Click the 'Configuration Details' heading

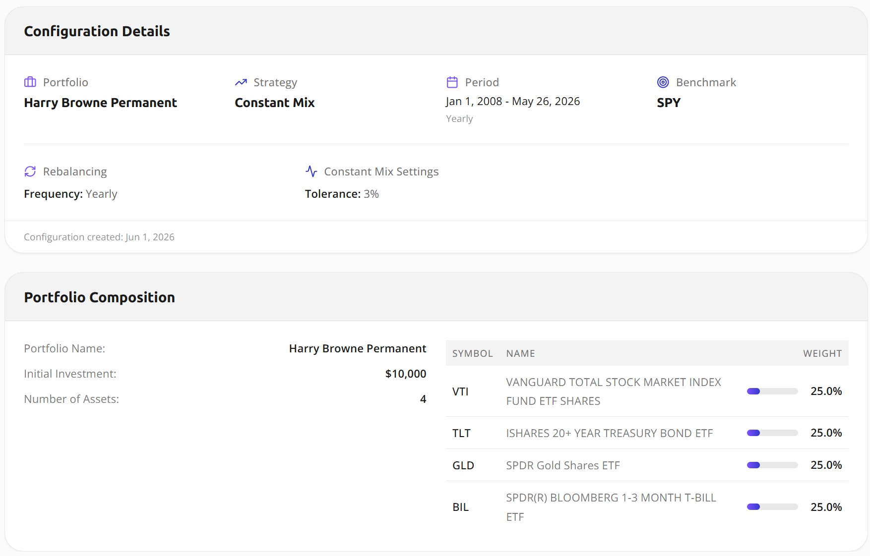point(97,31)
